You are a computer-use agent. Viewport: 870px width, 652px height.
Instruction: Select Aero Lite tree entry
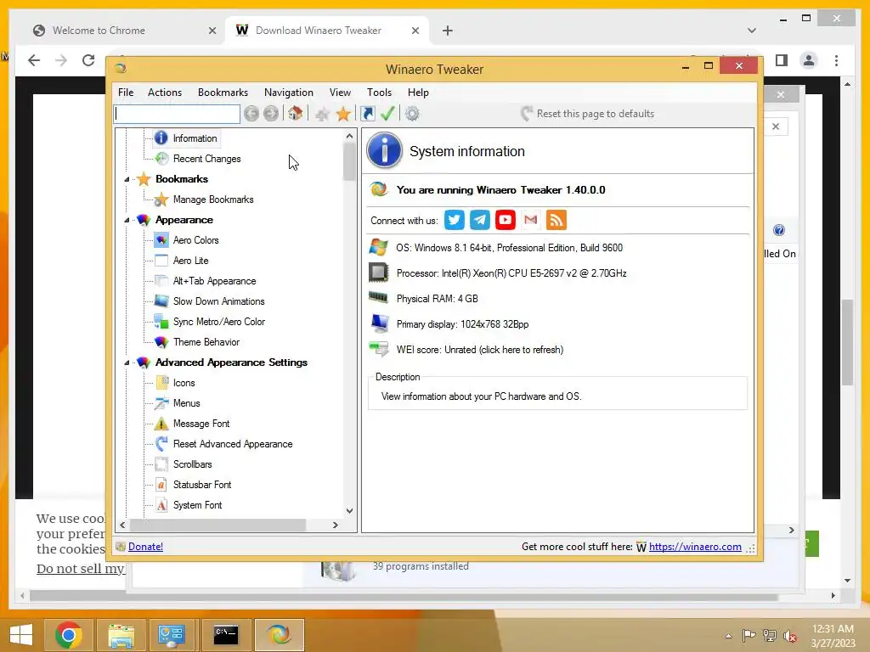click(x=190, y=261)
